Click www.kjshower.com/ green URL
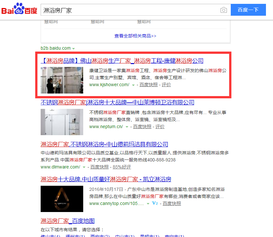Image resolution: width=273 pixels, height=237 pixels. (x=109, y=85)
